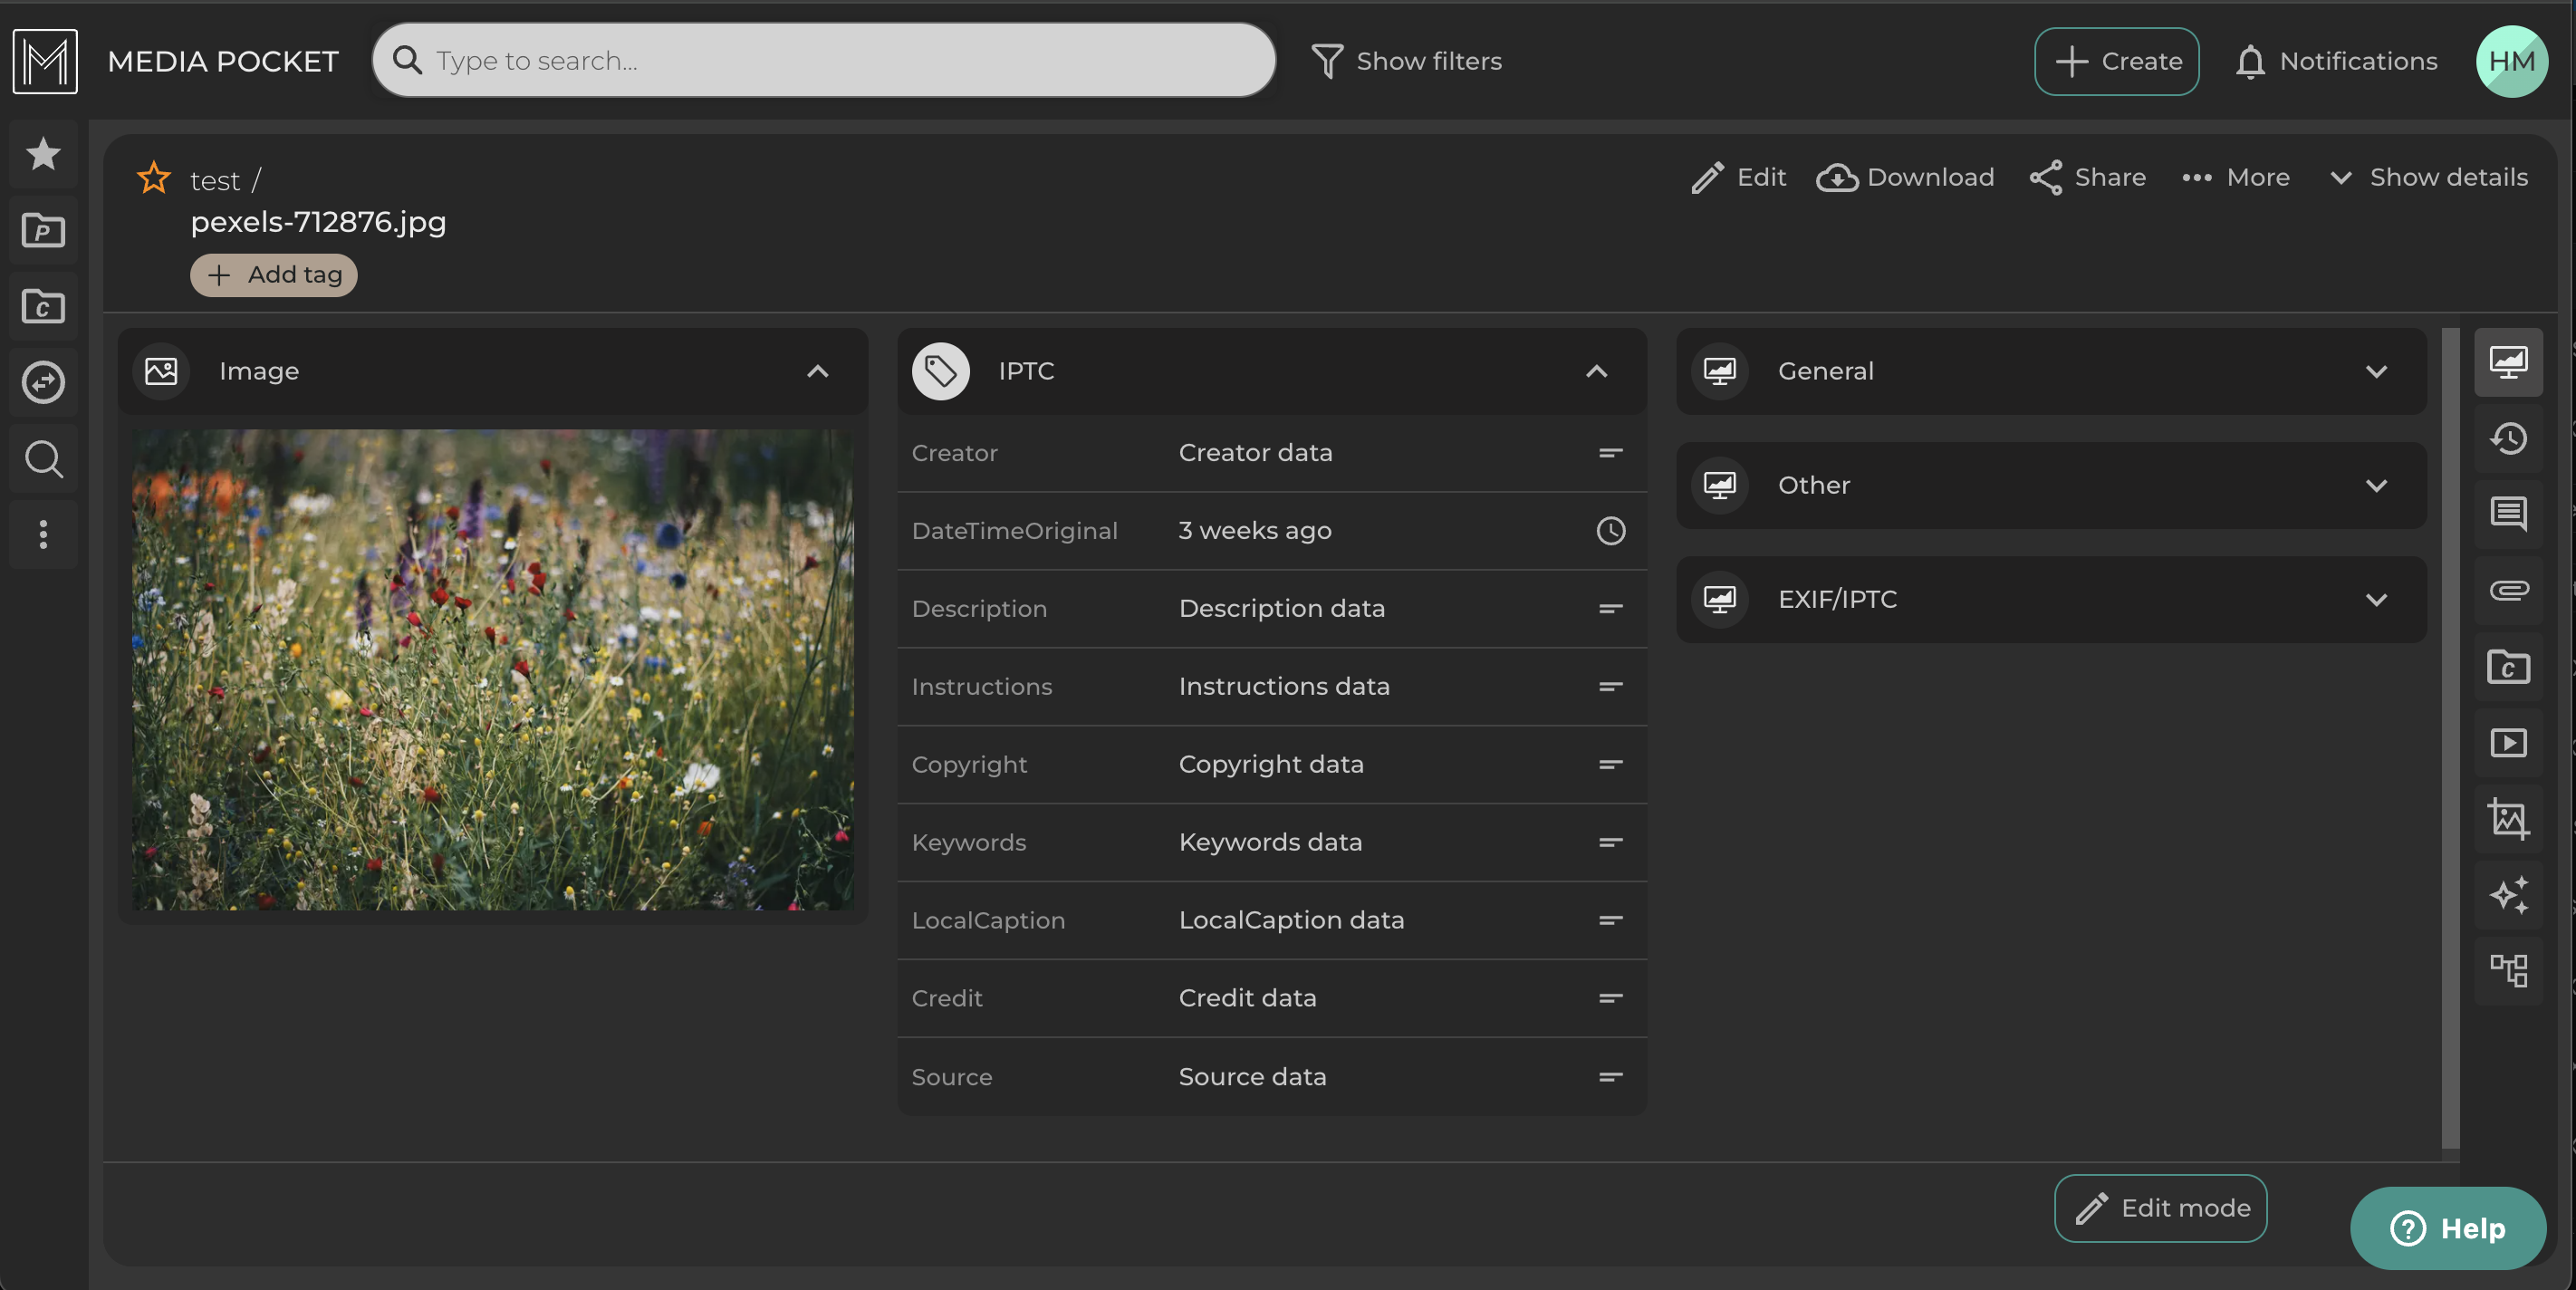The image size is (2576, 1290).
Task: Click the Add tag button
Action: point(274,275)
